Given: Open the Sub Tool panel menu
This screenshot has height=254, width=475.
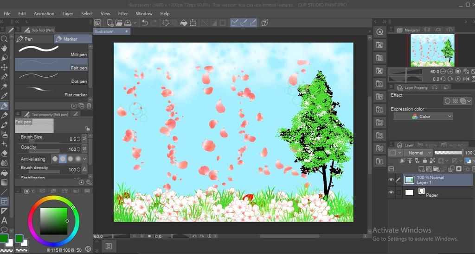Looking at the screenshot, I should pos(18,30).
